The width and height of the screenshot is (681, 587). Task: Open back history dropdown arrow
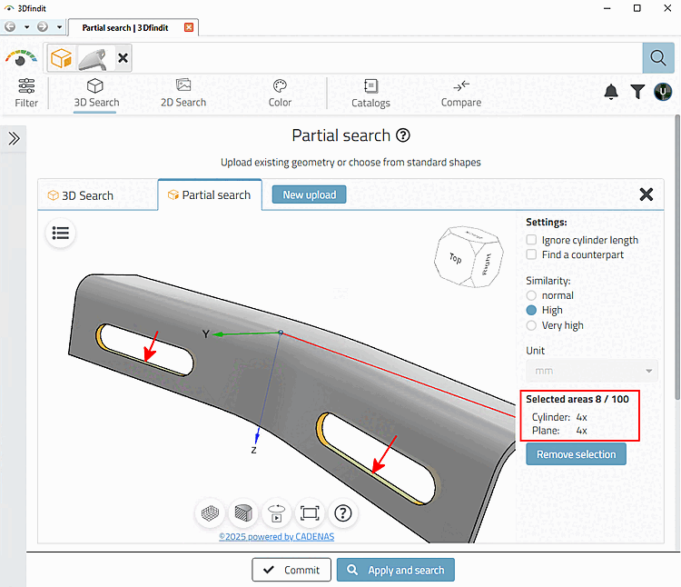point(26,27)
